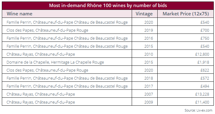
Task: Select the £494 price cell
Action: click(x=205, y=86)
